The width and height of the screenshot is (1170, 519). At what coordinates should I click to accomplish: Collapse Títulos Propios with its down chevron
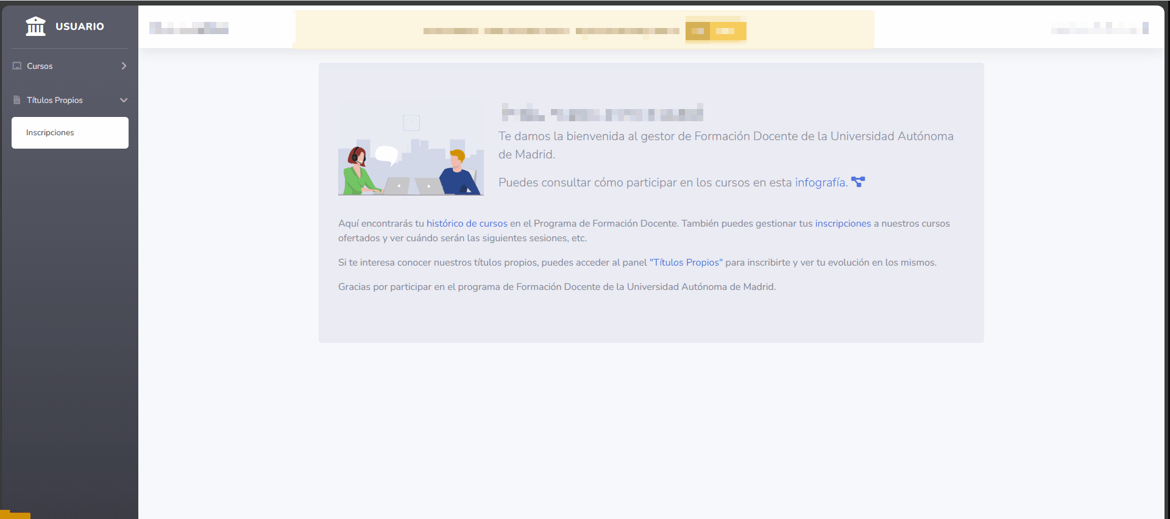coord(124,100)
